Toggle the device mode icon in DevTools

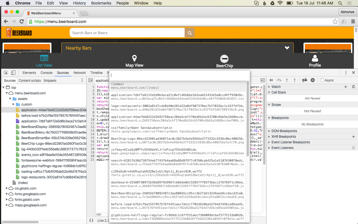pos(13,73)
